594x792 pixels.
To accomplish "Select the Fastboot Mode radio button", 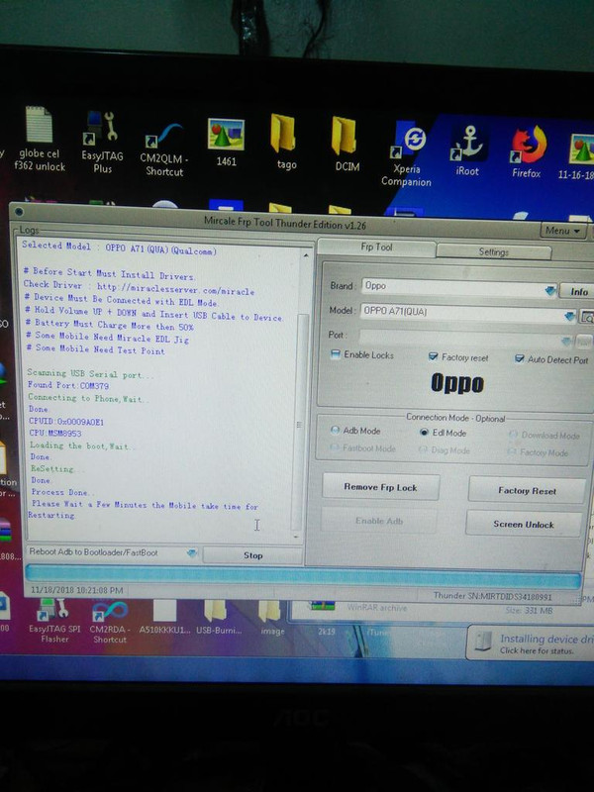I will (335, 447).
